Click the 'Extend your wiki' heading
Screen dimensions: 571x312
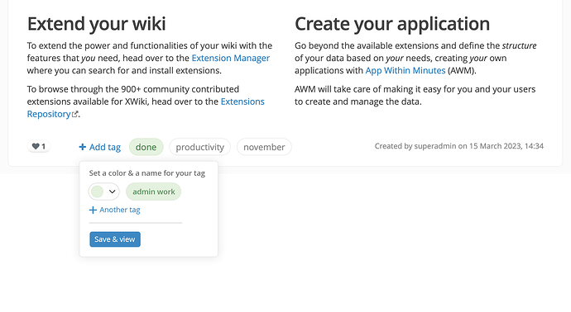(97, 24)
